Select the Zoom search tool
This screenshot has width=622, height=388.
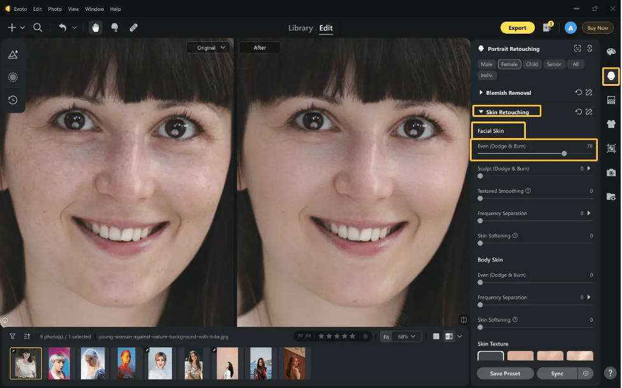pos(38,28)
